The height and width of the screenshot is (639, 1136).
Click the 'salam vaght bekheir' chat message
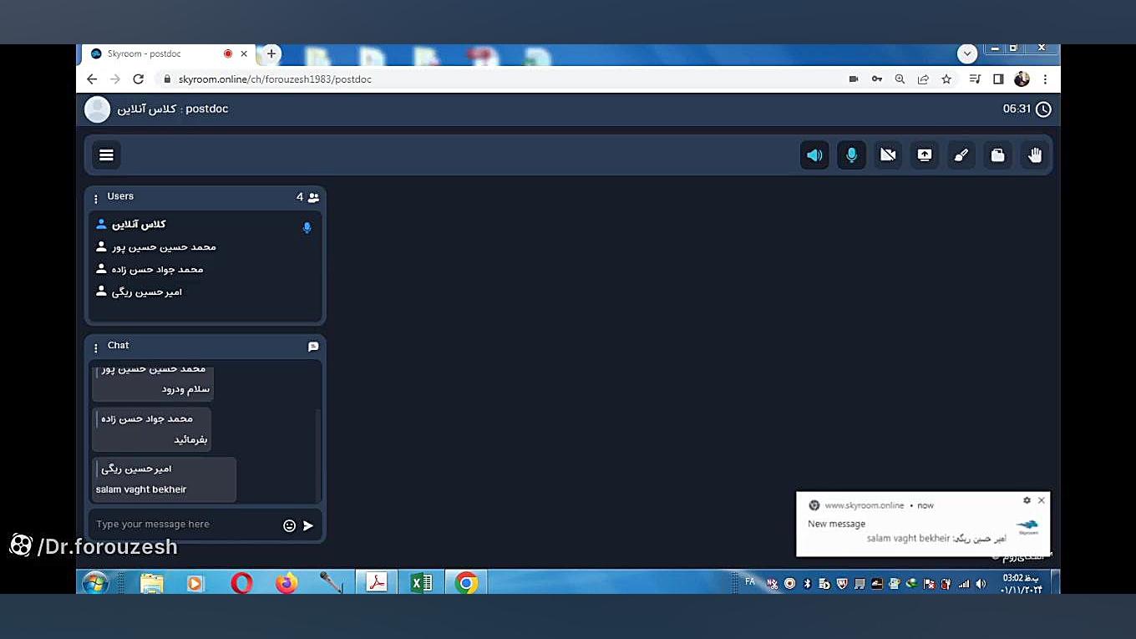(164, 479)
